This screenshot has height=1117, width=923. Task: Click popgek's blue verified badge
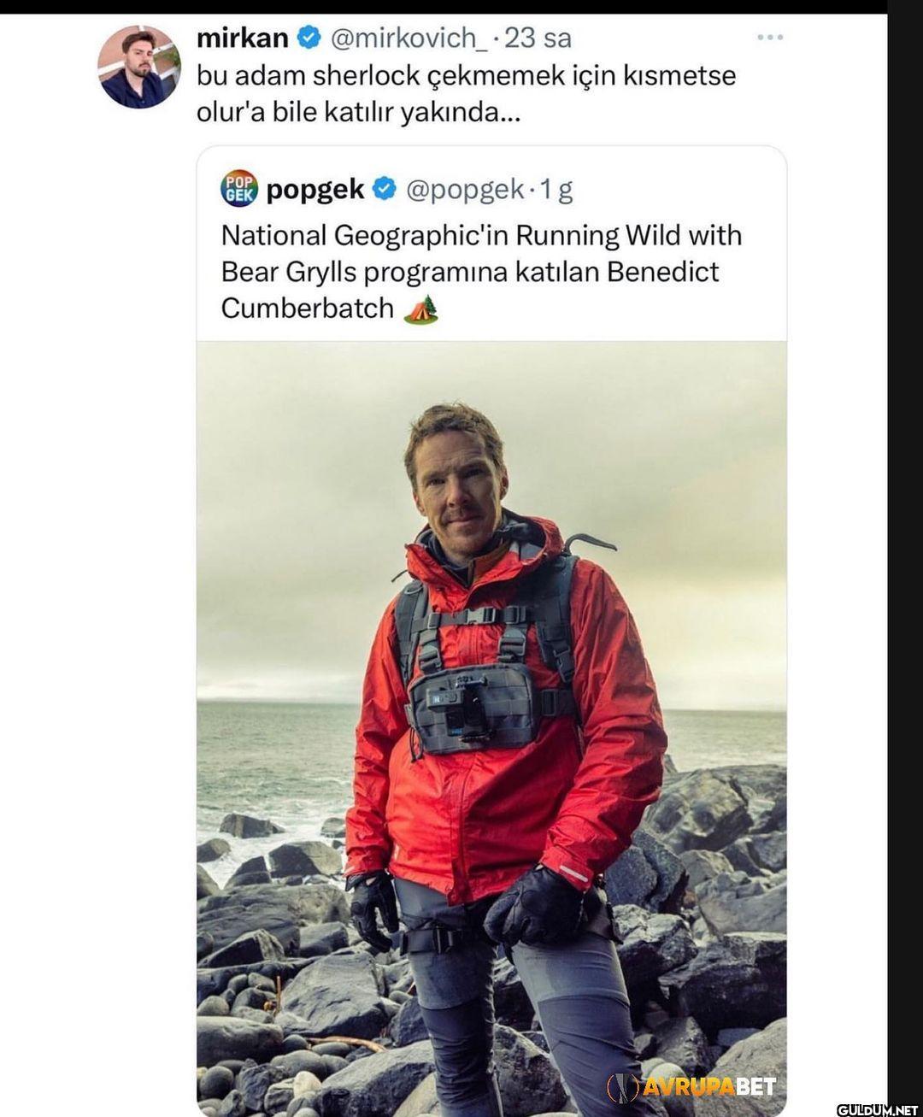pyautogui.click(x=385, y=188)
